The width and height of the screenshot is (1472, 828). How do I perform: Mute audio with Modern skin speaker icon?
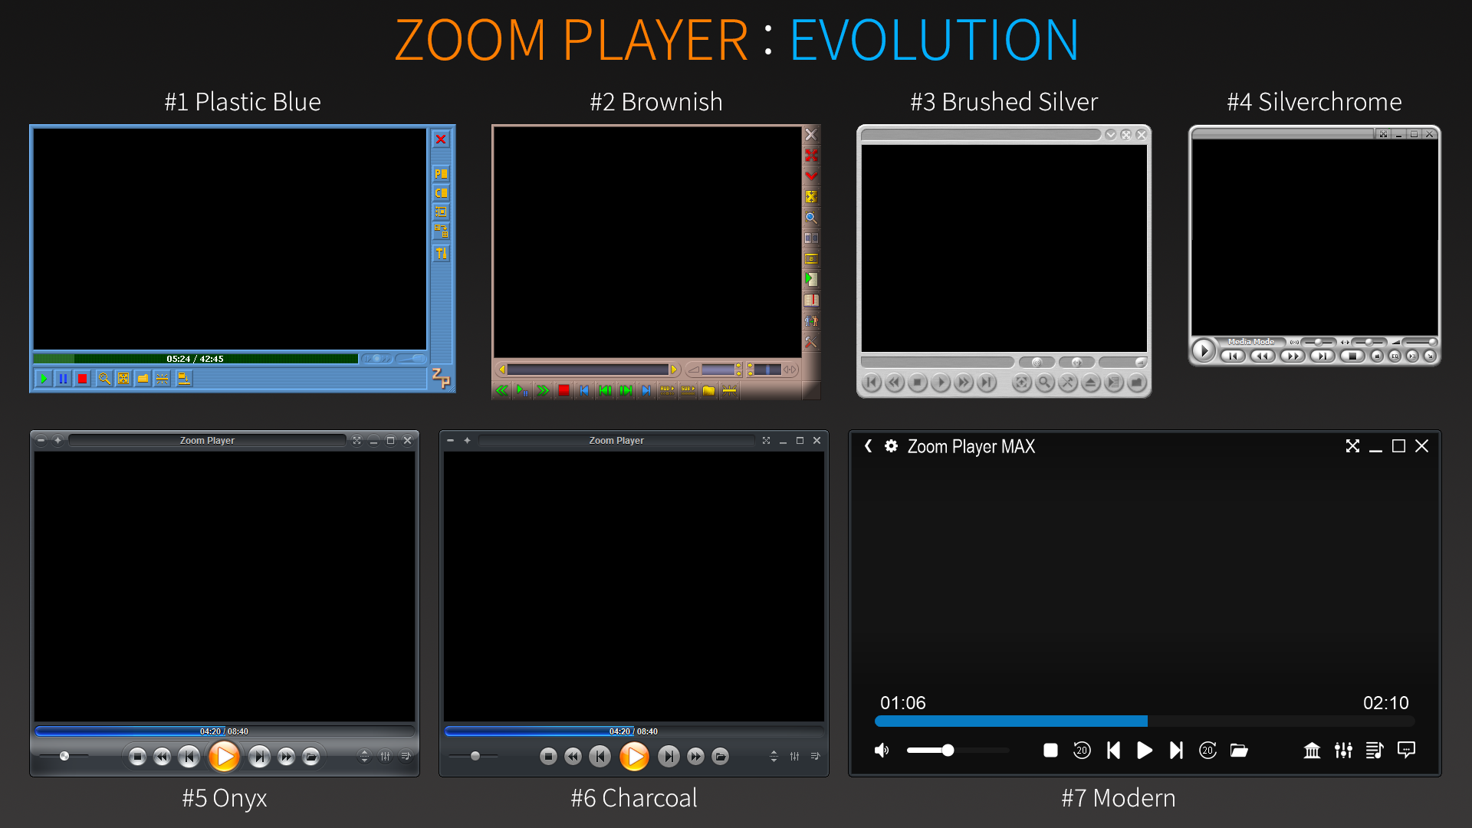(x=882, y=751)
